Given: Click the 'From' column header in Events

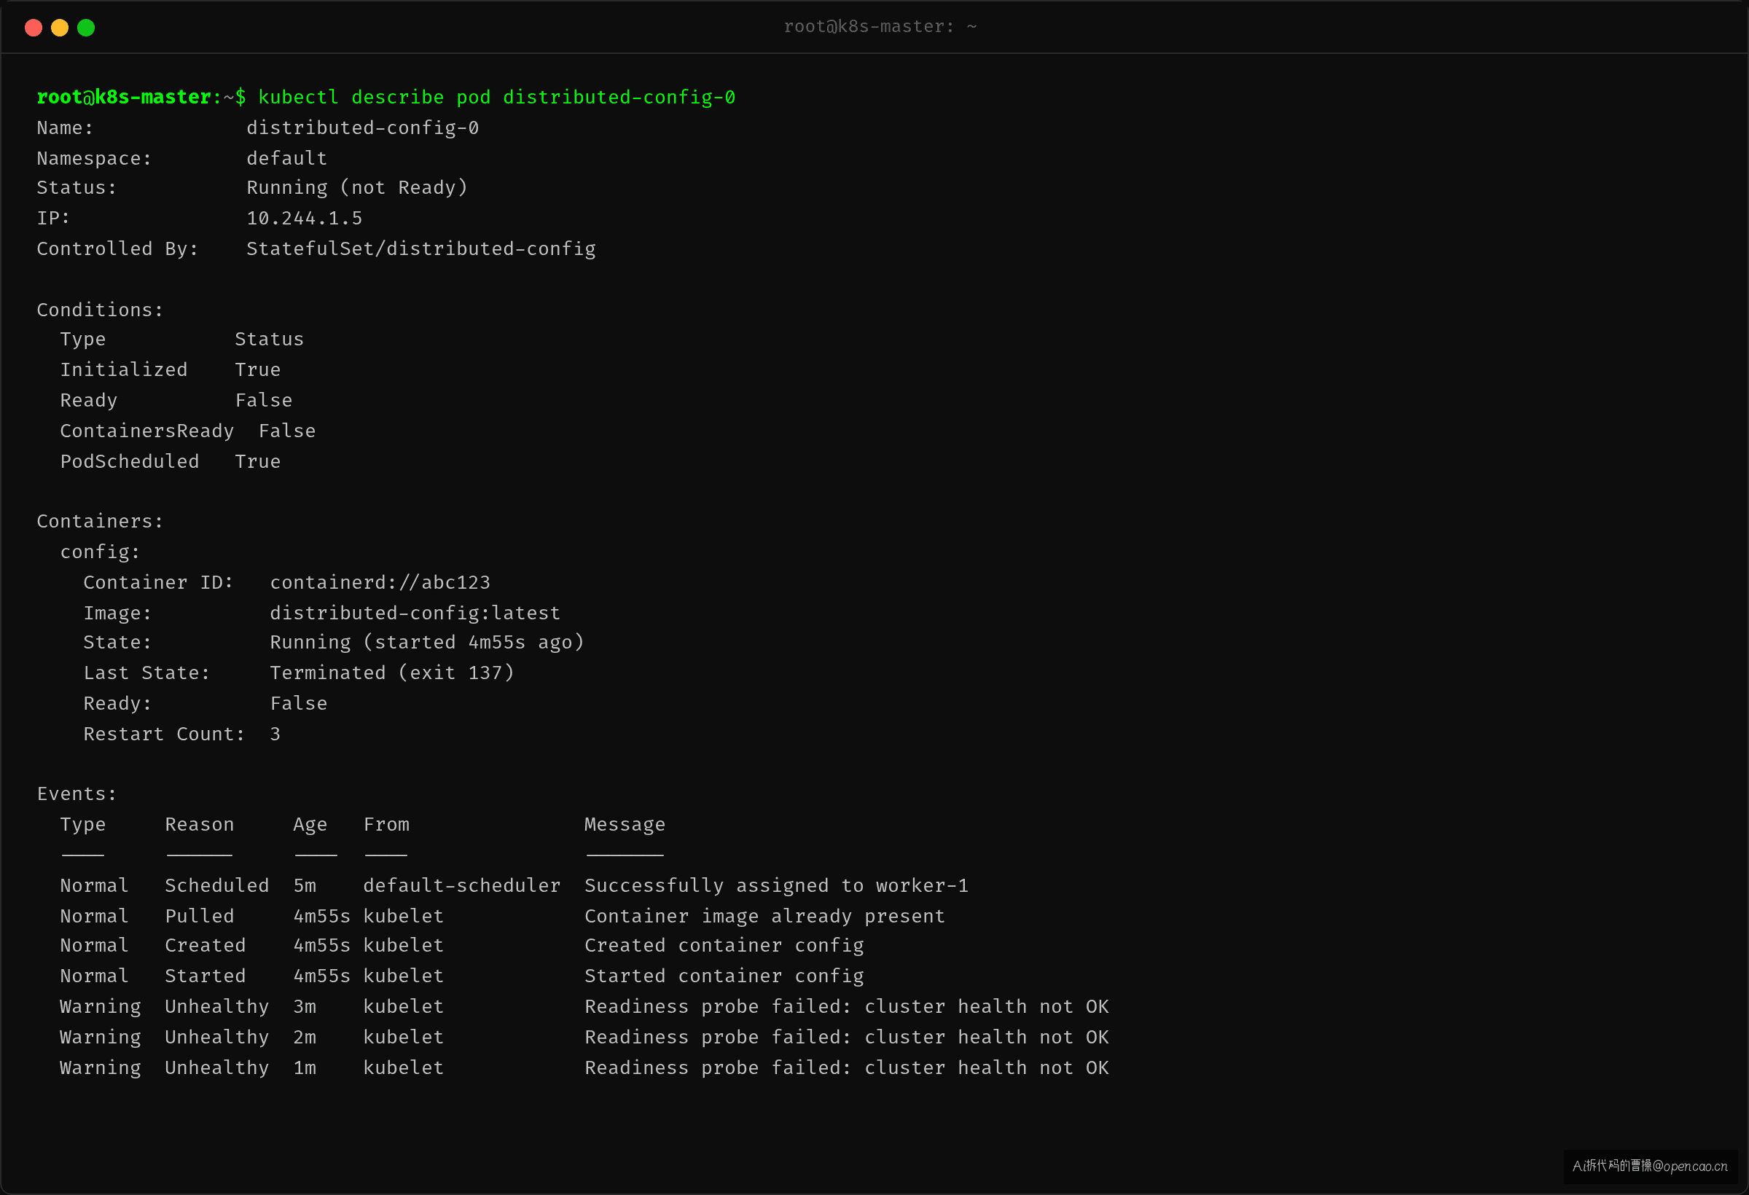Looking at the screenshot, I should pos(386,825).
